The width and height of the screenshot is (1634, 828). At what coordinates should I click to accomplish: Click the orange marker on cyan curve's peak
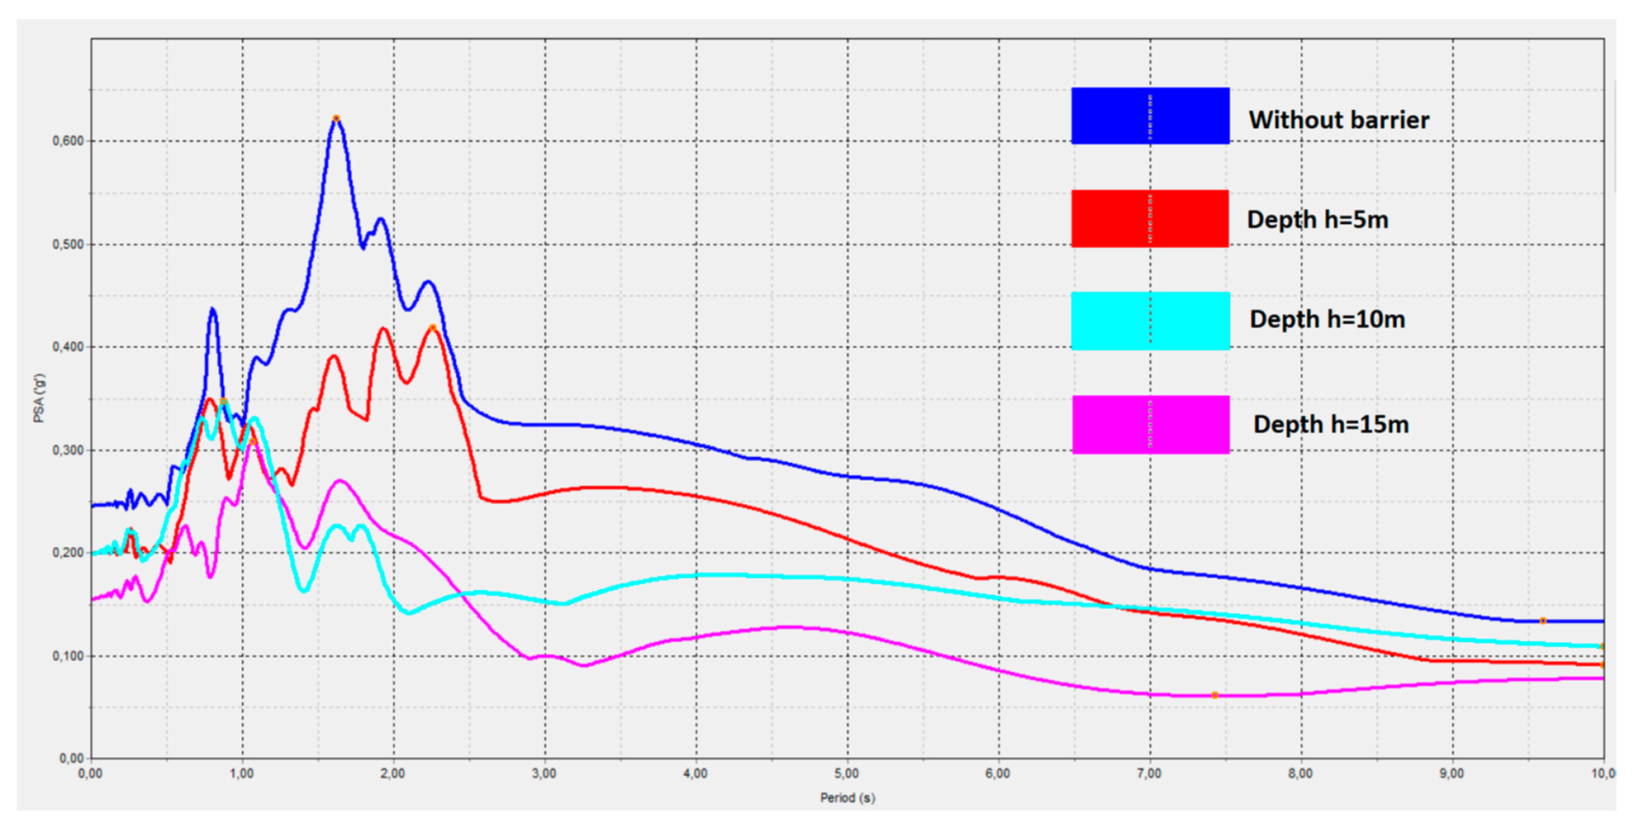pyautogui.click(x=224, y=403)
